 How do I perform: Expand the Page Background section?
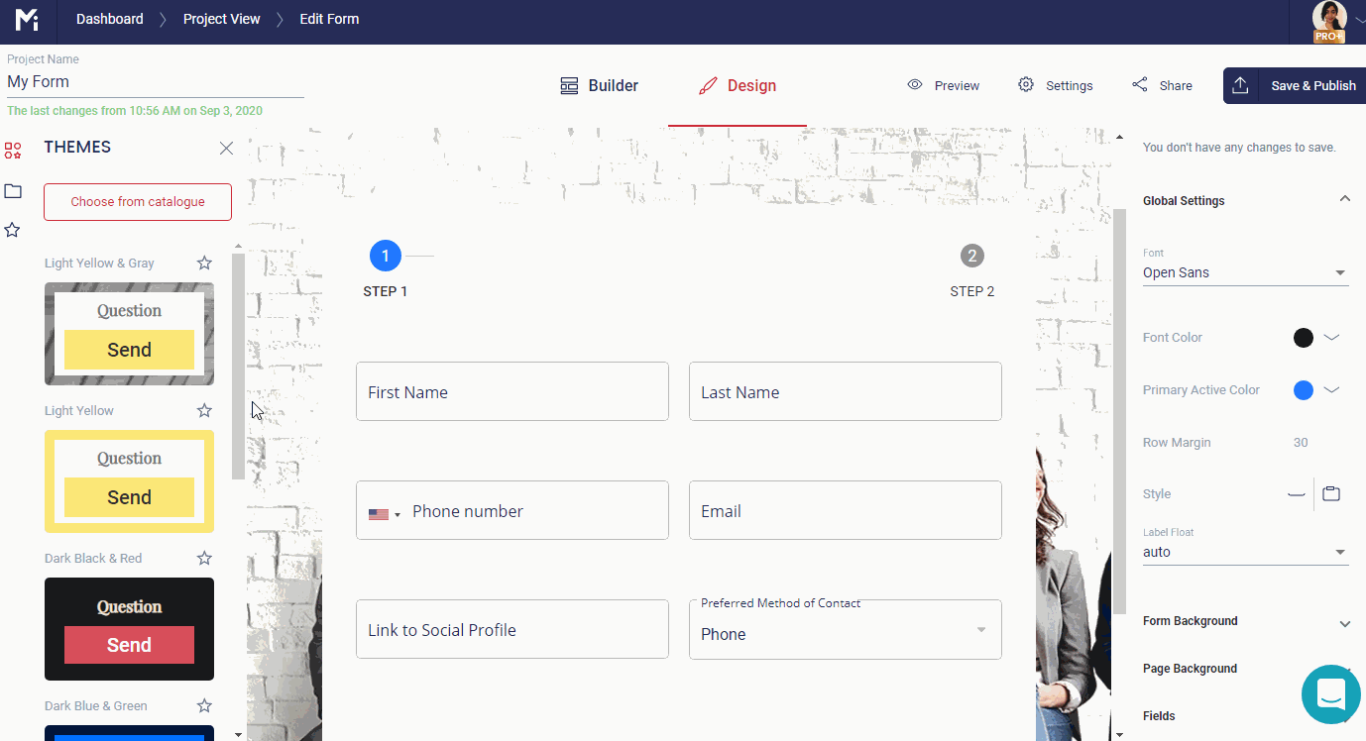pos(1345,670)
